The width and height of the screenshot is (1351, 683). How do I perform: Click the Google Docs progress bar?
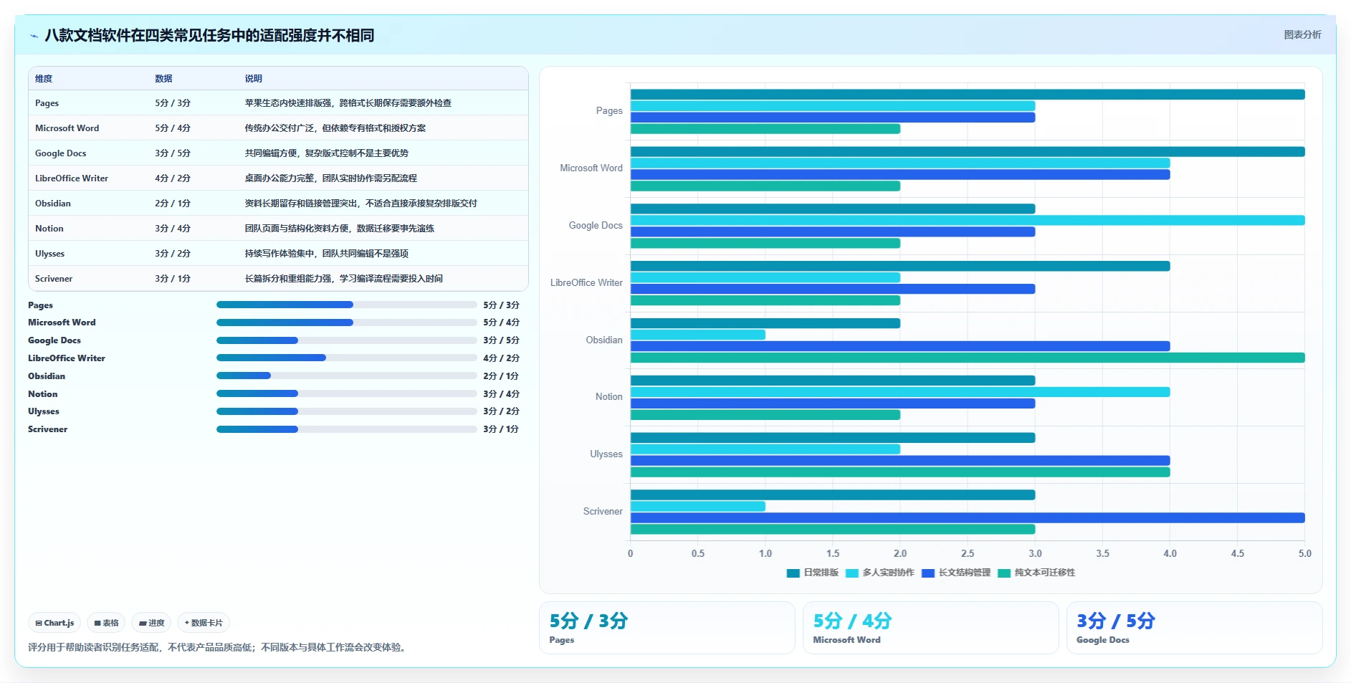[x=347, y=340]
